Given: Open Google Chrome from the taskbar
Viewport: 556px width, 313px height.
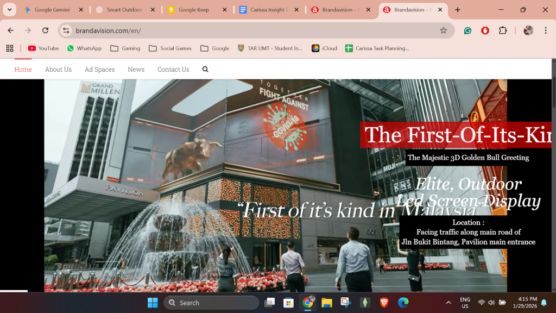Looking at the screenshot, I should coord(308,303).
